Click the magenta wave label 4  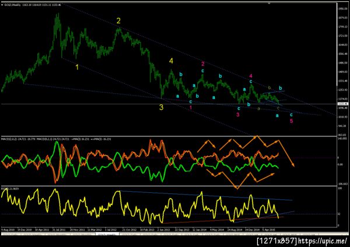(251, 76)
